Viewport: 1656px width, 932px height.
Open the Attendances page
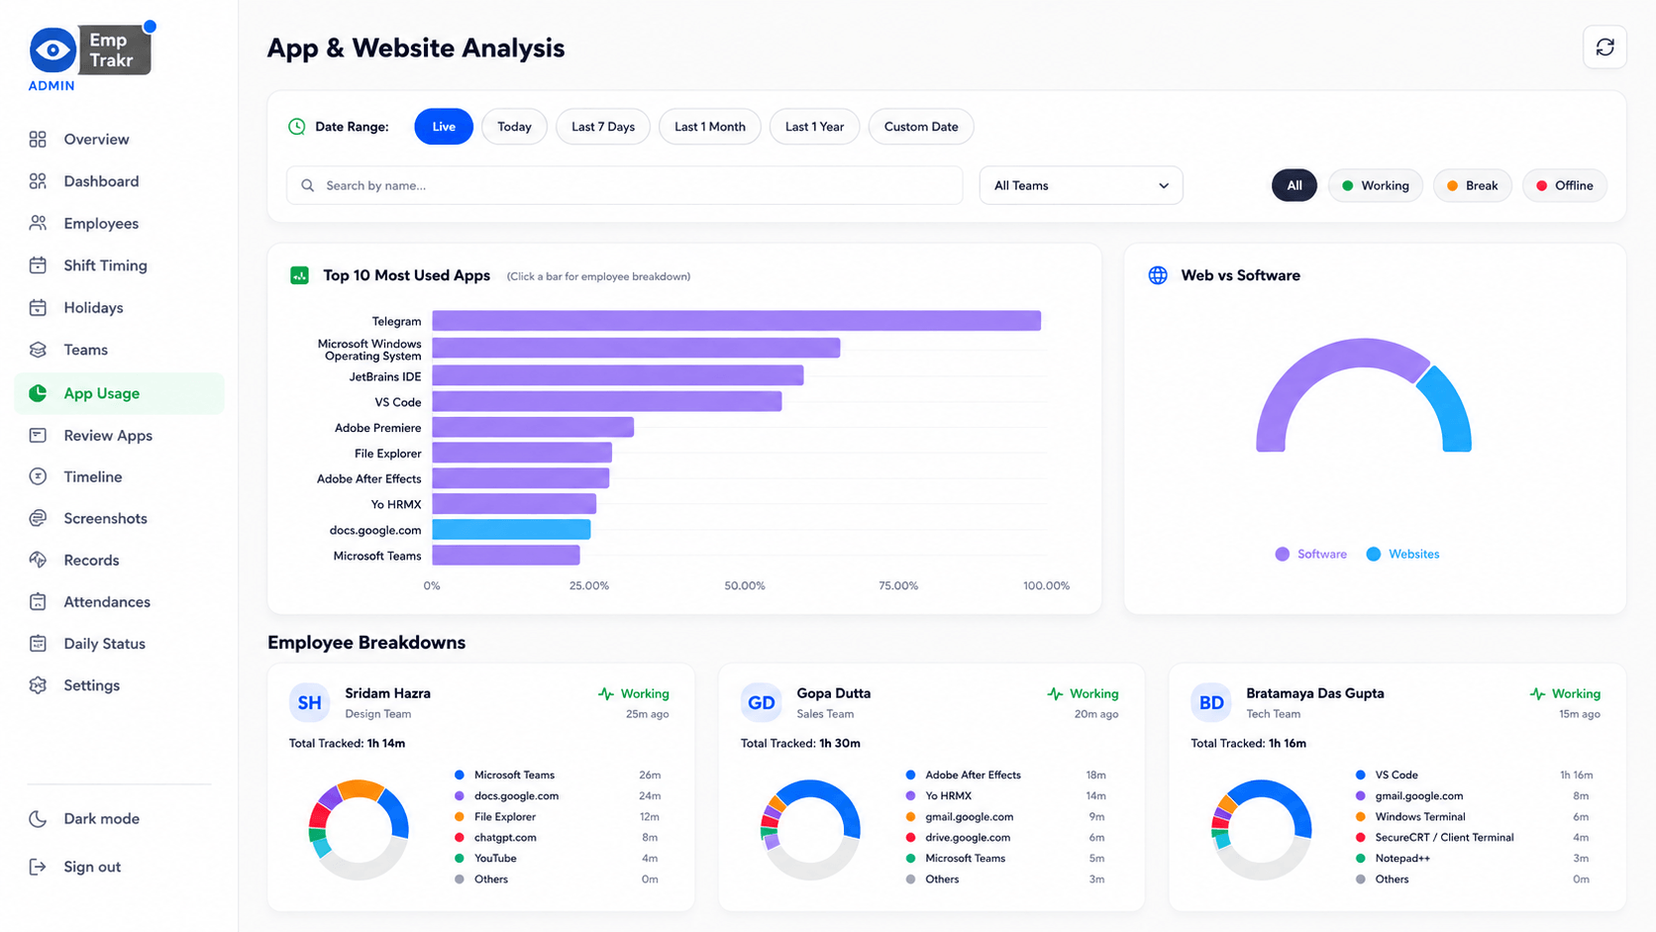[119, 601]
